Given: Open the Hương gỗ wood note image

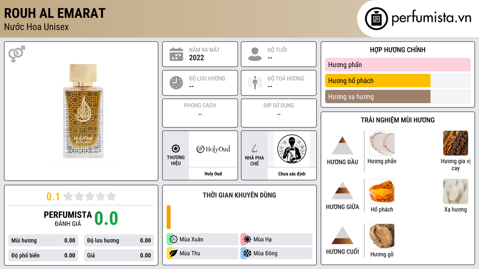Looking at the screenshot, I should 382,236.
